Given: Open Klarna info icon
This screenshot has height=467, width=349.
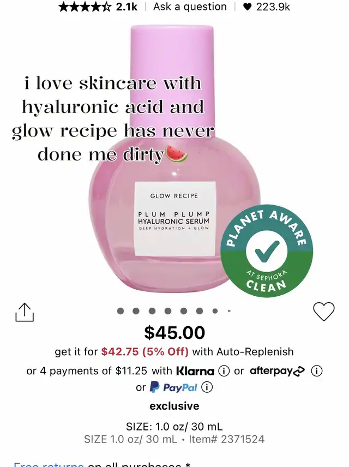Looking at the screenshot, I should [x=224, y=371].
